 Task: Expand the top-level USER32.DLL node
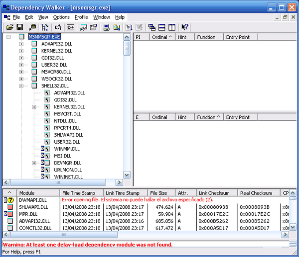(x=21, y=65)
